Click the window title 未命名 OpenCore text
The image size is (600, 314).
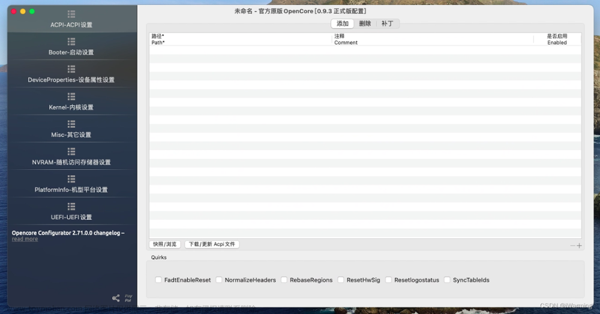[x=301, y=11]
